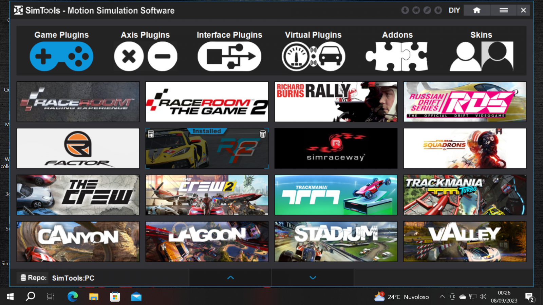Go to the SimTools home screen
The width and height of the screenshot is (543, 305).
coord(476,10)
